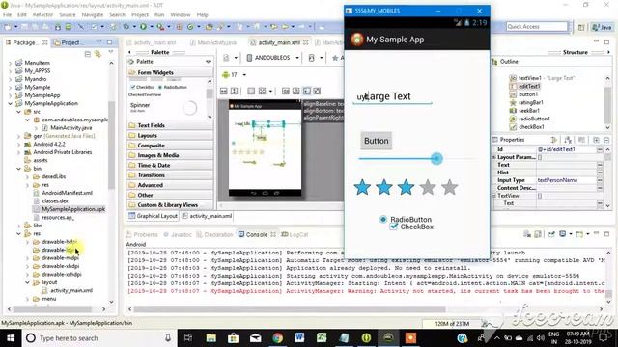Viewport: 618px width, 347px height.
Task: Open the Refactor menu
Action: tap(42, 15)
